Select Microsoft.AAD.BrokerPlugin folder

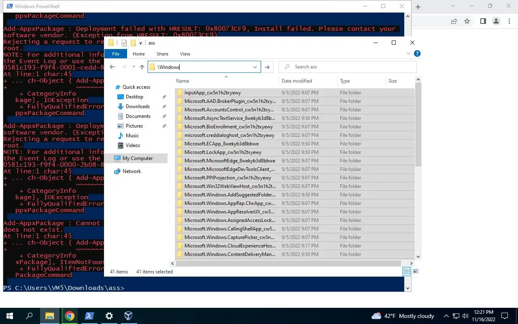(x=295, y=101)
